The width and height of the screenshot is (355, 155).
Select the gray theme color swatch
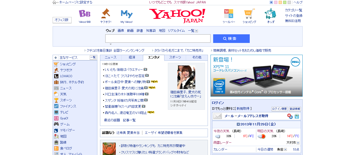pos(289,2)
